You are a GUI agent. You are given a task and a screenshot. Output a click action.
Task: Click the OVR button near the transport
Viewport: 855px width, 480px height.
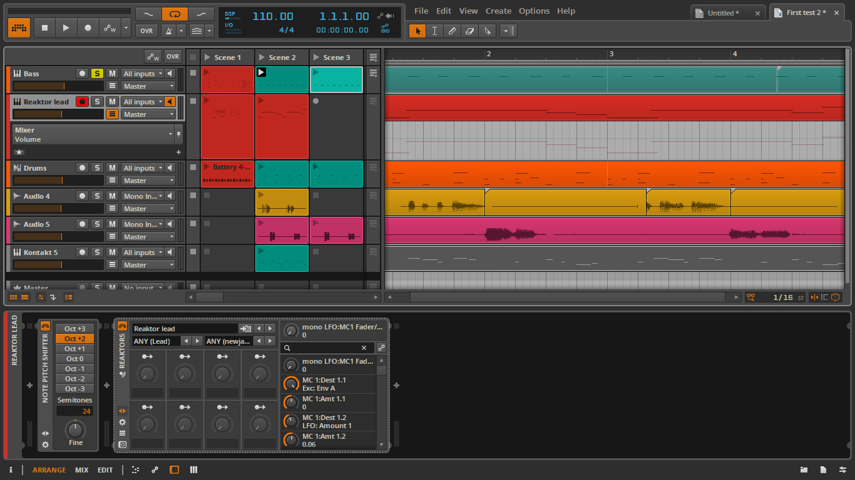pyautogui.click(x=146, y=31)
